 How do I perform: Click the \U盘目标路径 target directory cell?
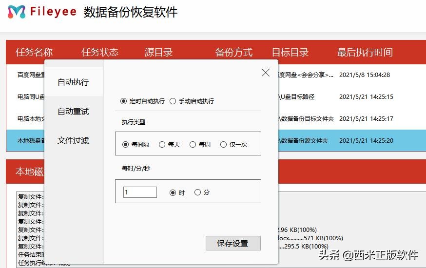[x=296, y=96]
